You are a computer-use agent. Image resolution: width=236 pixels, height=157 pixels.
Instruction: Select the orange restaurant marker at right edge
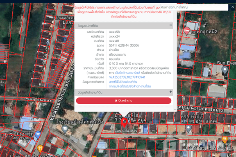coord(225,140)
